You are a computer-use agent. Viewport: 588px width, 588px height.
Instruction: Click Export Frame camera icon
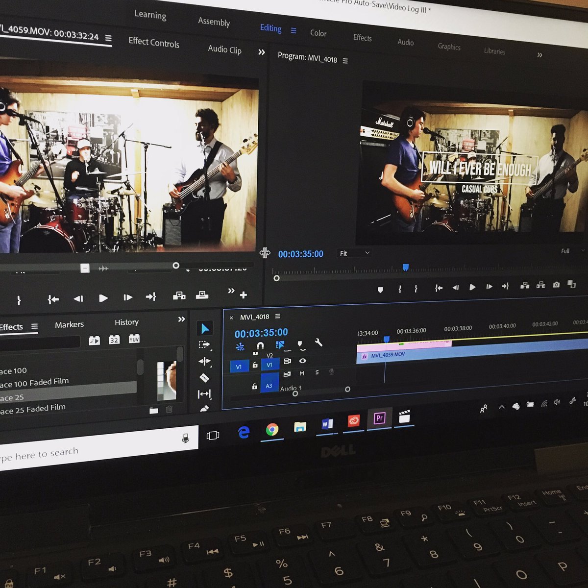coord(556,285)
